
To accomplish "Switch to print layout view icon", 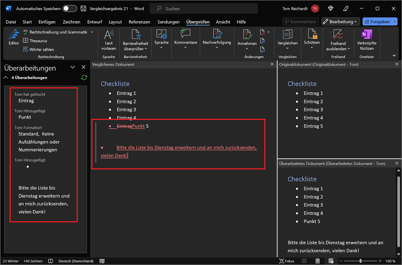I will click(318, 261).
